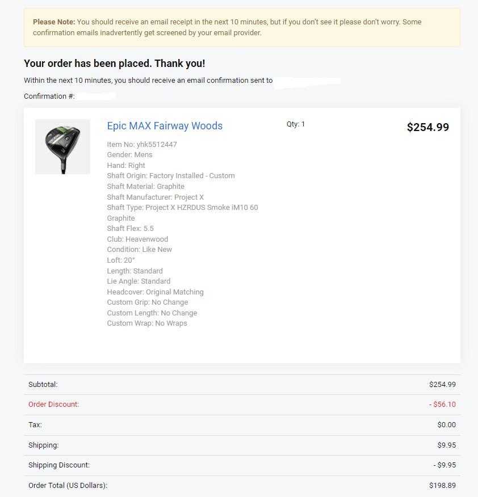Click the $198.89 order total amount
Image resolution: width=478 pixels, height=497 pixels.
tap(442, 486)
